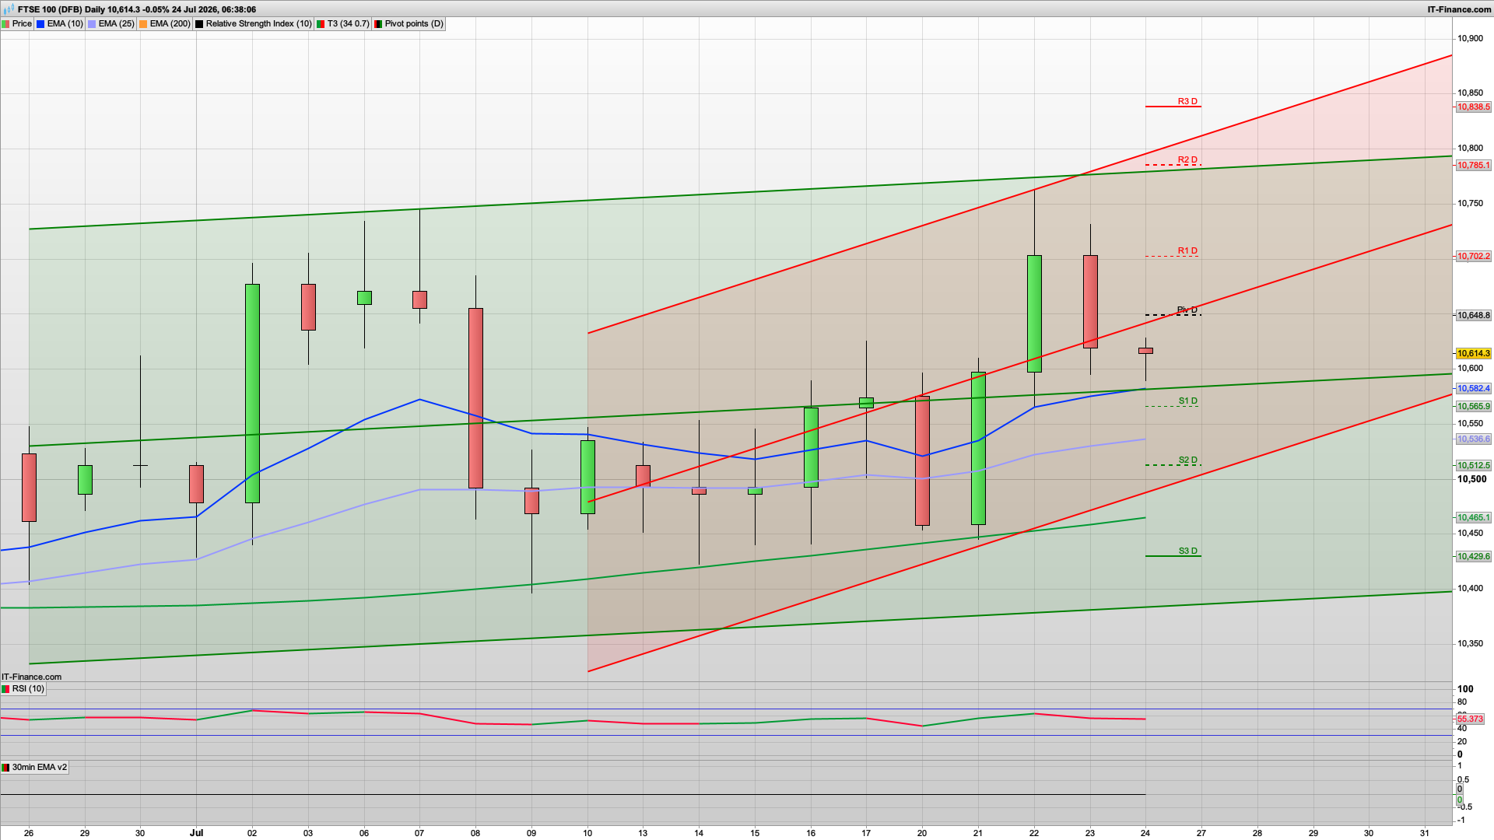The image size is (1494, 840).
Task: Click the T3 (34 0.7) red-green swatch
Action: pyautogui.click(x=321, y=24)
